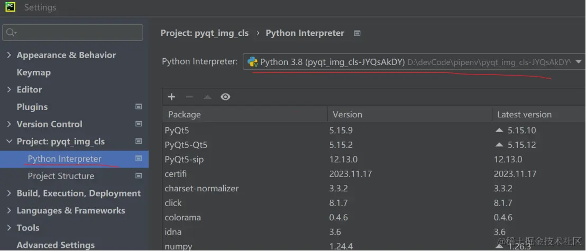Click the project icon beside Project Structure
Screen dimensions: 586x251
(139, 176)
